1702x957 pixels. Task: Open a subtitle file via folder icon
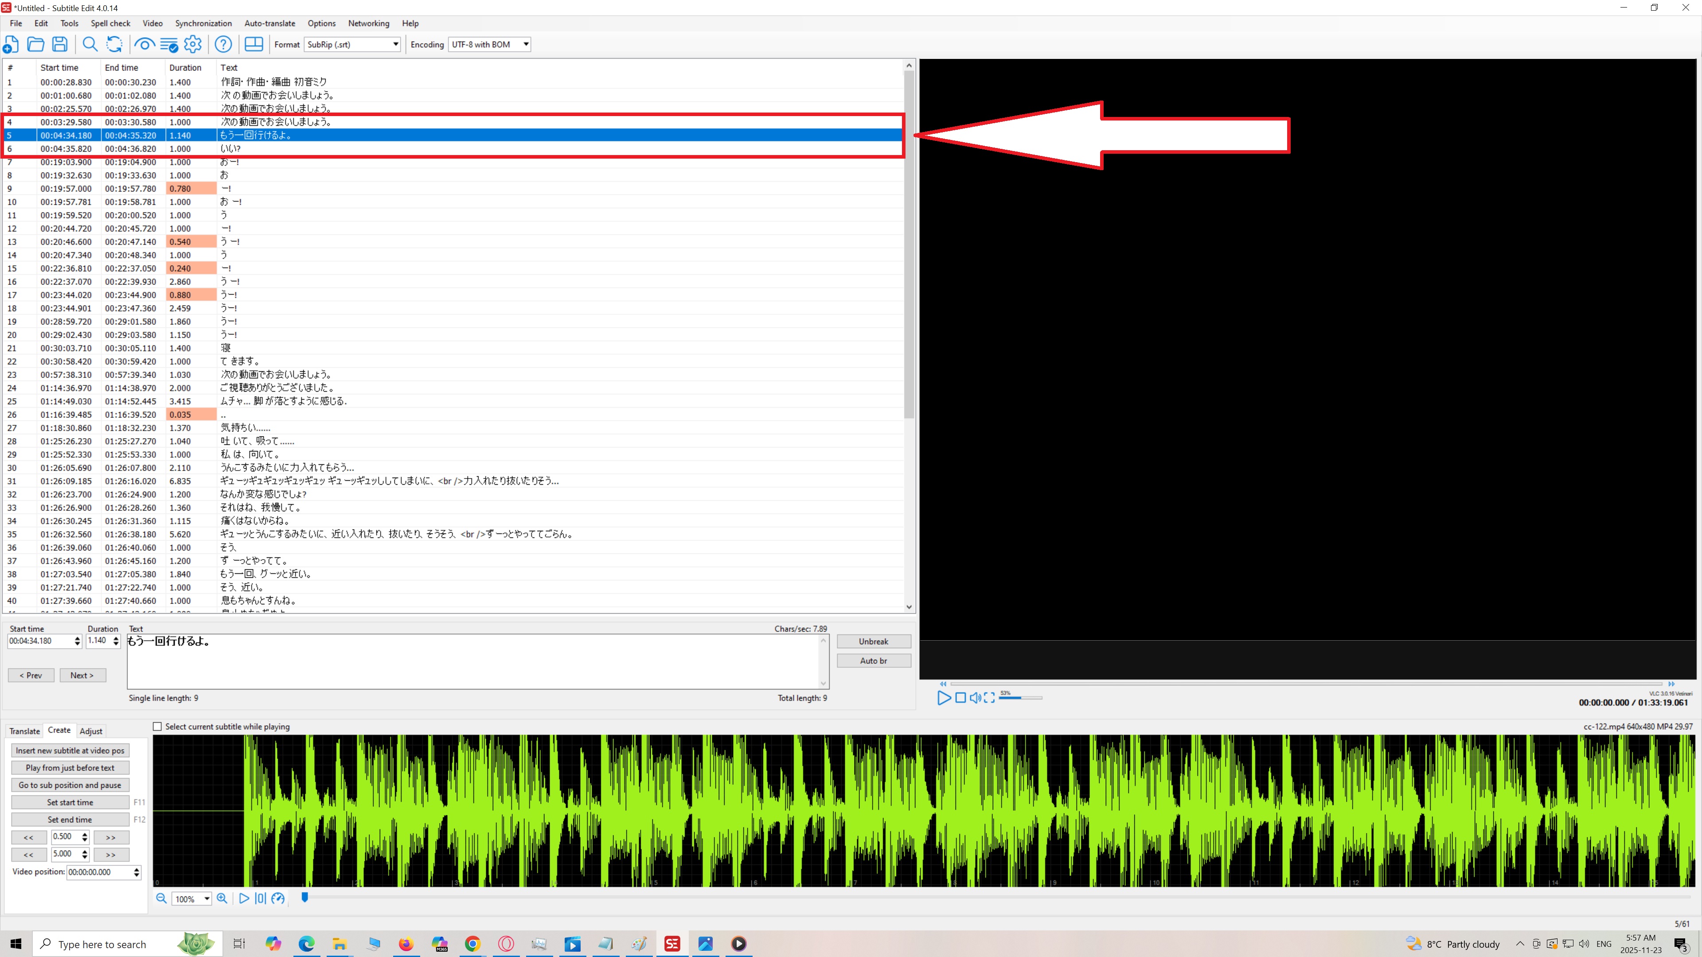[x=35, y=44]
